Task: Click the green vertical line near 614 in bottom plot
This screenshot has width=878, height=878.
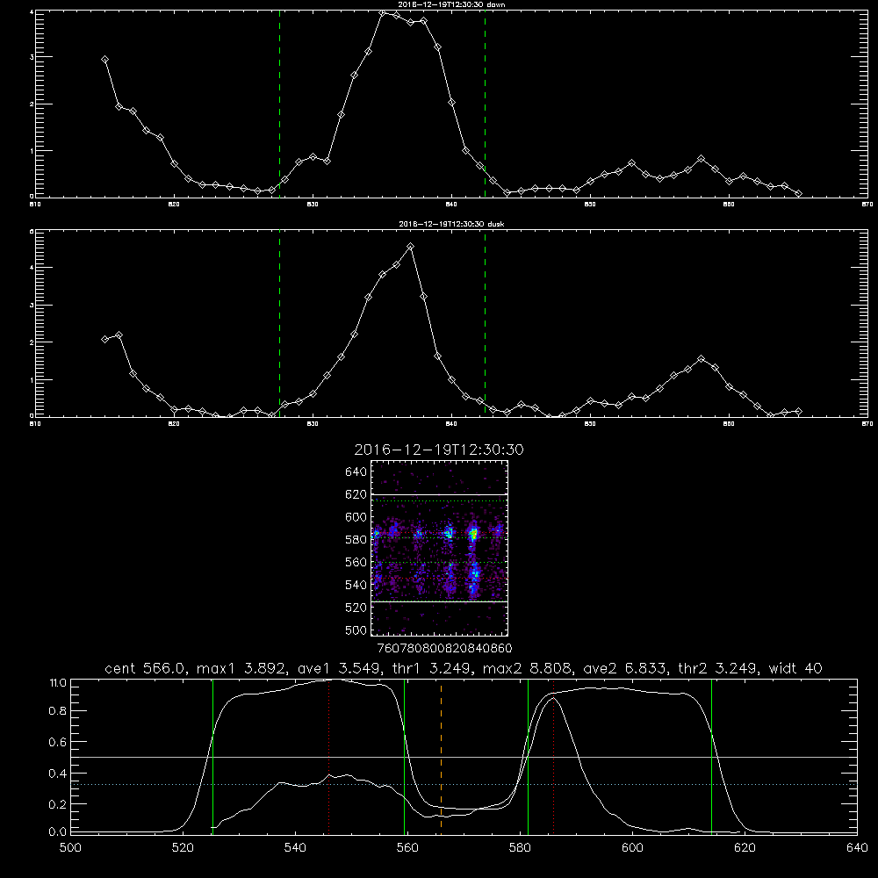Action: click(712, 756)
